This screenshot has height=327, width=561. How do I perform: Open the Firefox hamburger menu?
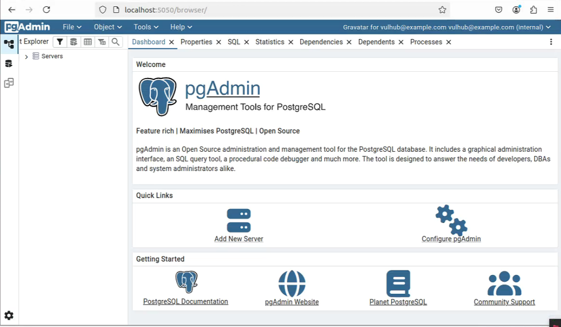(551, 10)
